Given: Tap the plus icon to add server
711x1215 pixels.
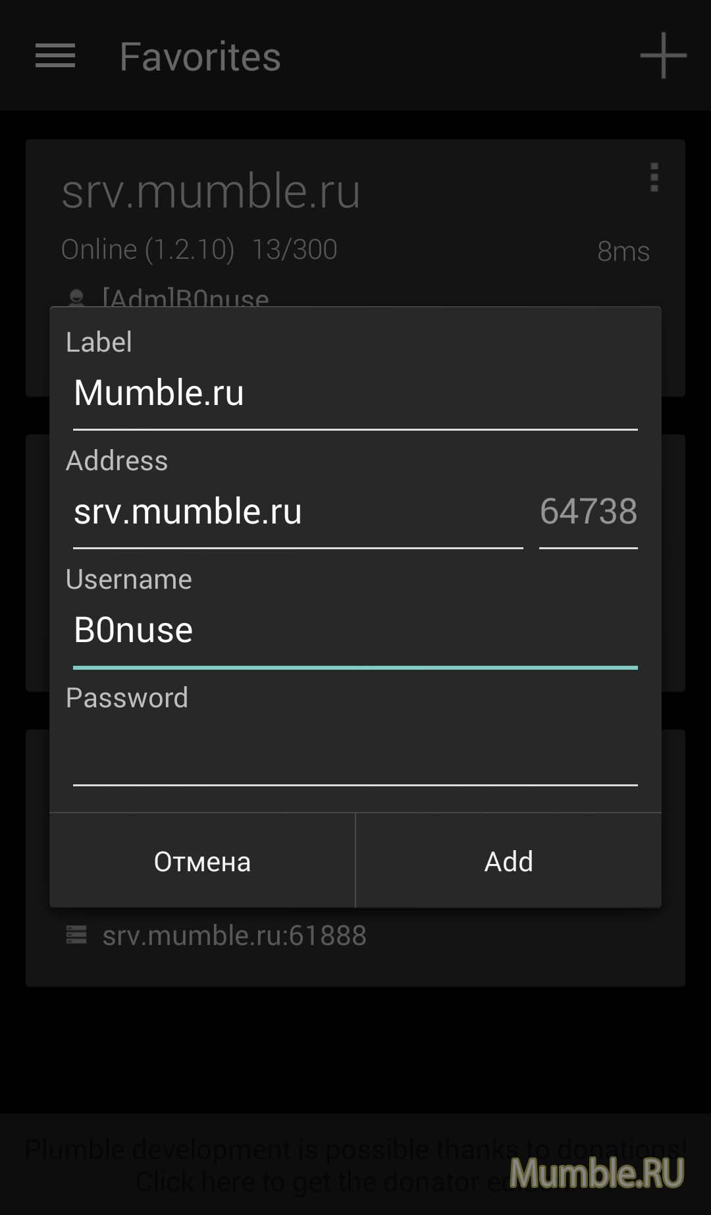Looking at the screenshot, I should coord(663,55).
